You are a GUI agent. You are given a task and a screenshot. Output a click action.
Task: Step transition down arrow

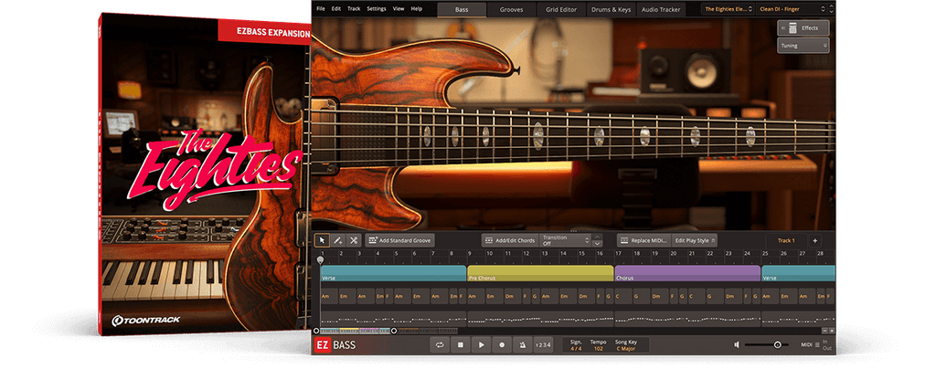597,243
